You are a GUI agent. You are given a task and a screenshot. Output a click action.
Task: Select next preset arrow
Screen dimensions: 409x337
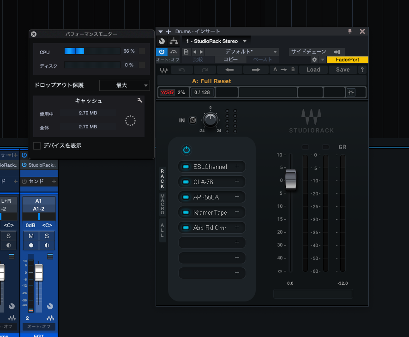pyautogui.click(x=201, y=52)
